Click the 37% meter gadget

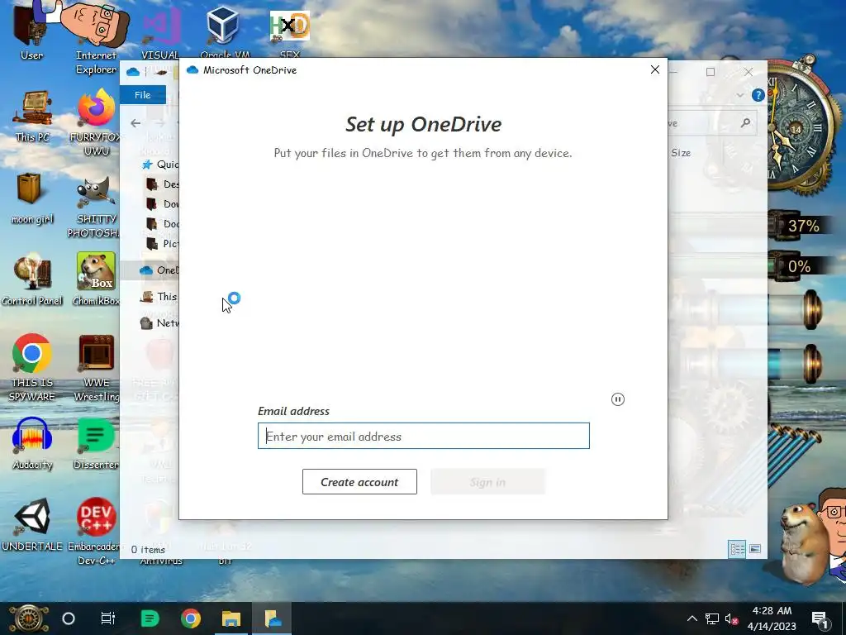pos(799,225)
